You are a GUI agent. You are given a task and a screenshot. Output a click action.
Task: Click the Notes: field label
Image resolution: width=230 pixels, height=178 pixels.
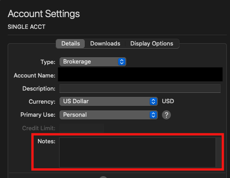point(46,141)
